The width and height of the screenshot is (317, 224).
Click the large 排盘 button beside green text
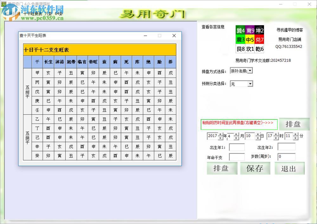(x=294, y=124)
